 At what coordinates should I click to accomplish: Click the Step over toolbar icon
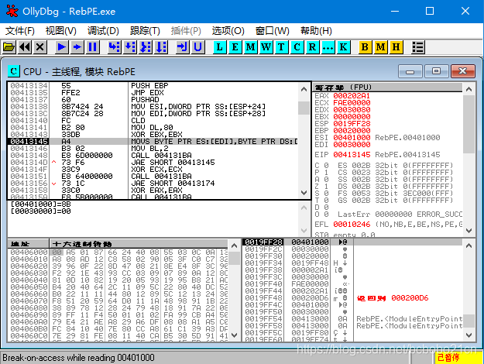130,47
